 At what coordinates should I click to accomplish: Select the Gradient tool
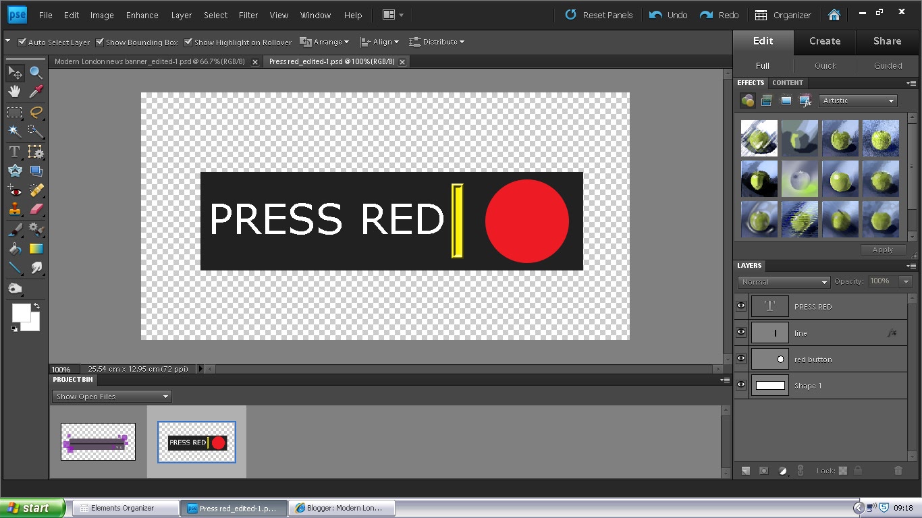coord(36,248)
